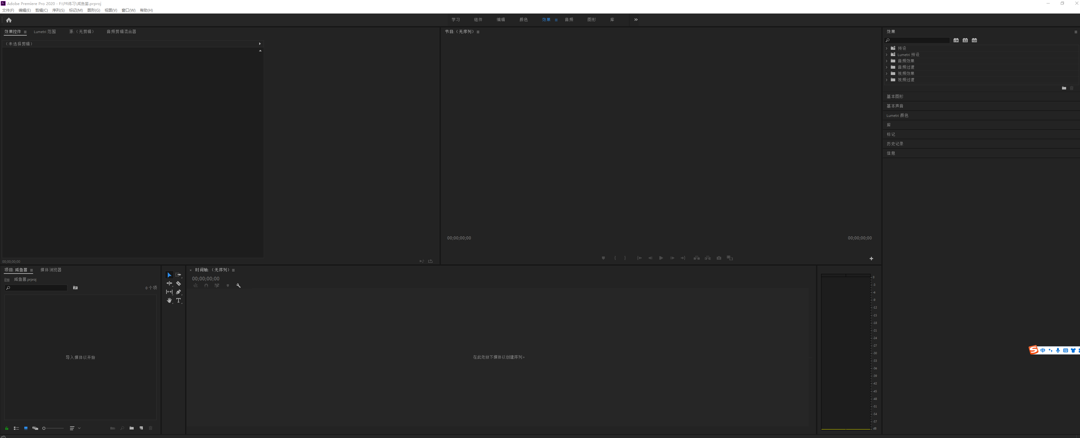Click Export Frame camera icon
Image resolution: width=1080 pixels, height=438 pixels.
tap(719, 258)
